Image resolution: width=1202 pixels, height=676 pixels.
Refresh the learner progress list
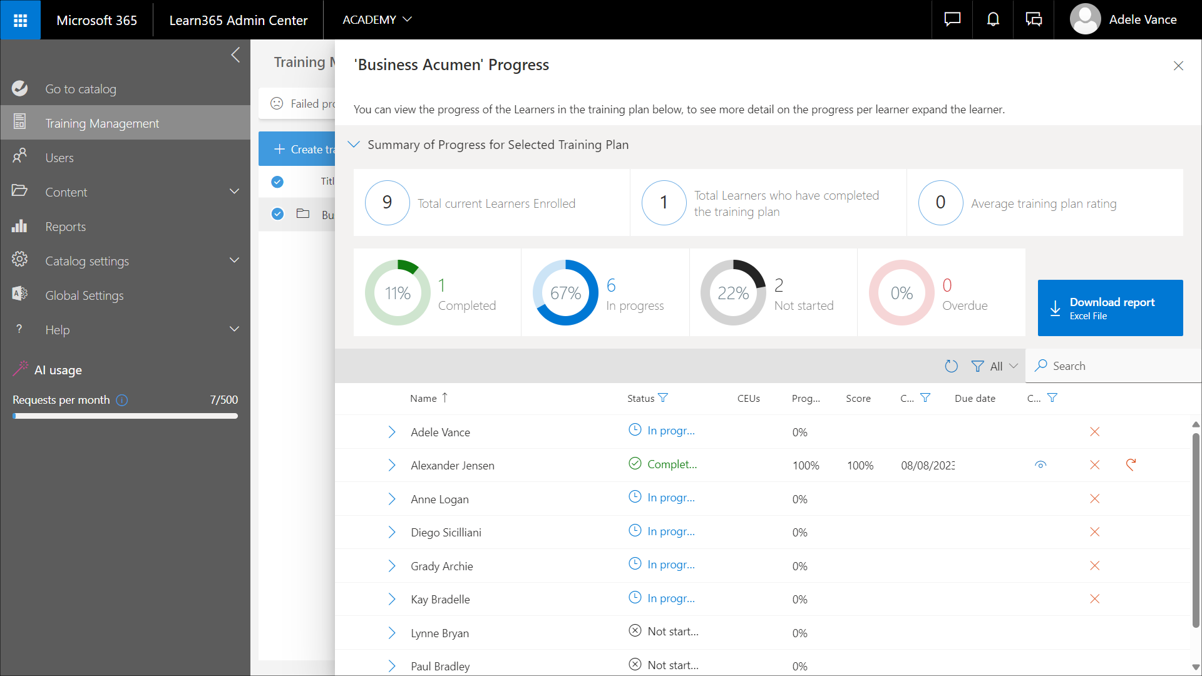(x=951, y=366)
